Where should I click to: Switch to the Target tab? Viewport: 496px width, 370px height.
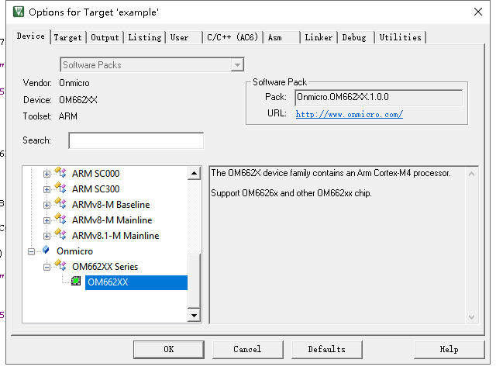67,37
